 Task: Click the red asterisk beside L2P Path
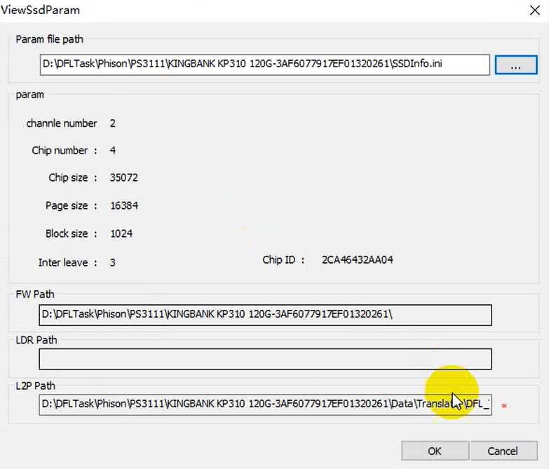point(503,407)
